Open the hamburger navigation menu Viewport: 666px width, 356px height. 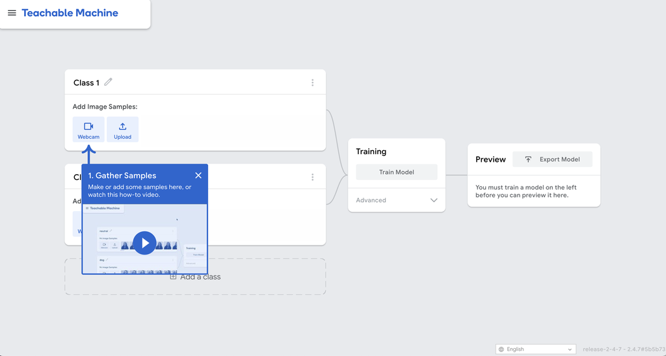[12, 13]
